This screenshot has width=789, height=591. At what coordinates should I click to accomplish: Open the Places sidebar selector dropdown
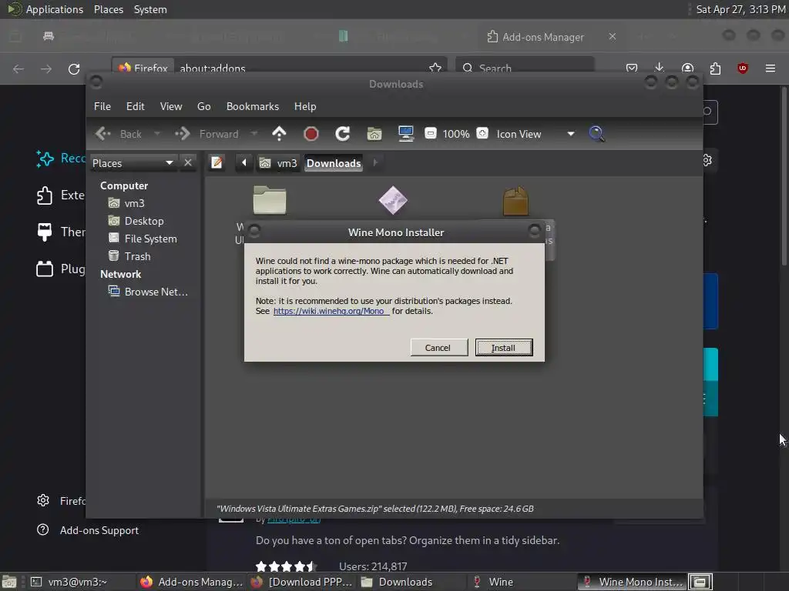coord(133,163)
